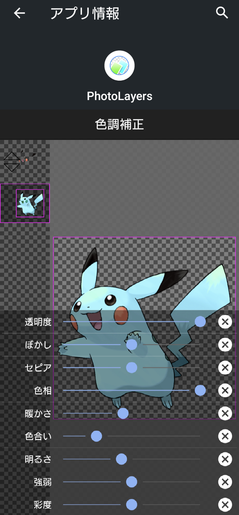This screenshot has width=239, height=515.
Task: Reset the 強弱 adjustment with X
Action: coord(225,482)
